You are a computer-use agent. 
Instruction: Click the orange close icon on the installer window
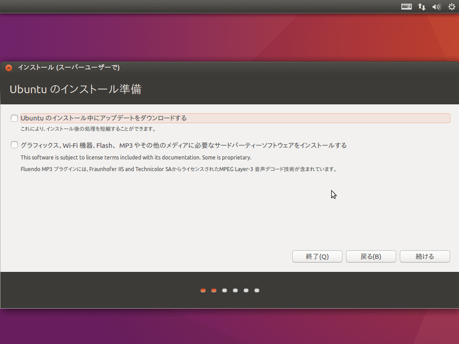8,67
